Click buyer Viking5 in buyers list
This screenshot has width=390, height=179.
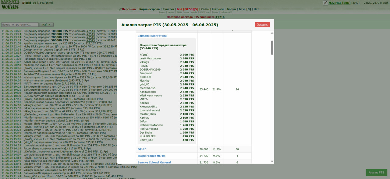(144, 62)
